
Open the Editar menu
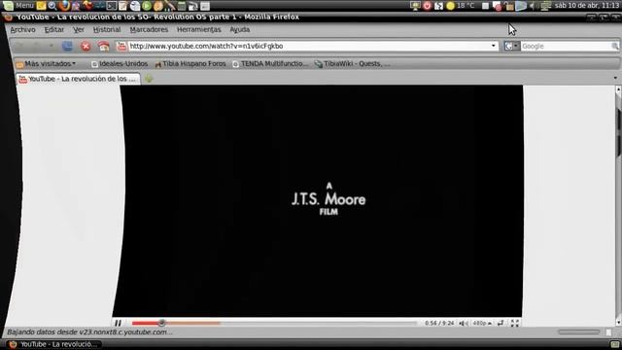pyautogui.click(x=54, y=30)
